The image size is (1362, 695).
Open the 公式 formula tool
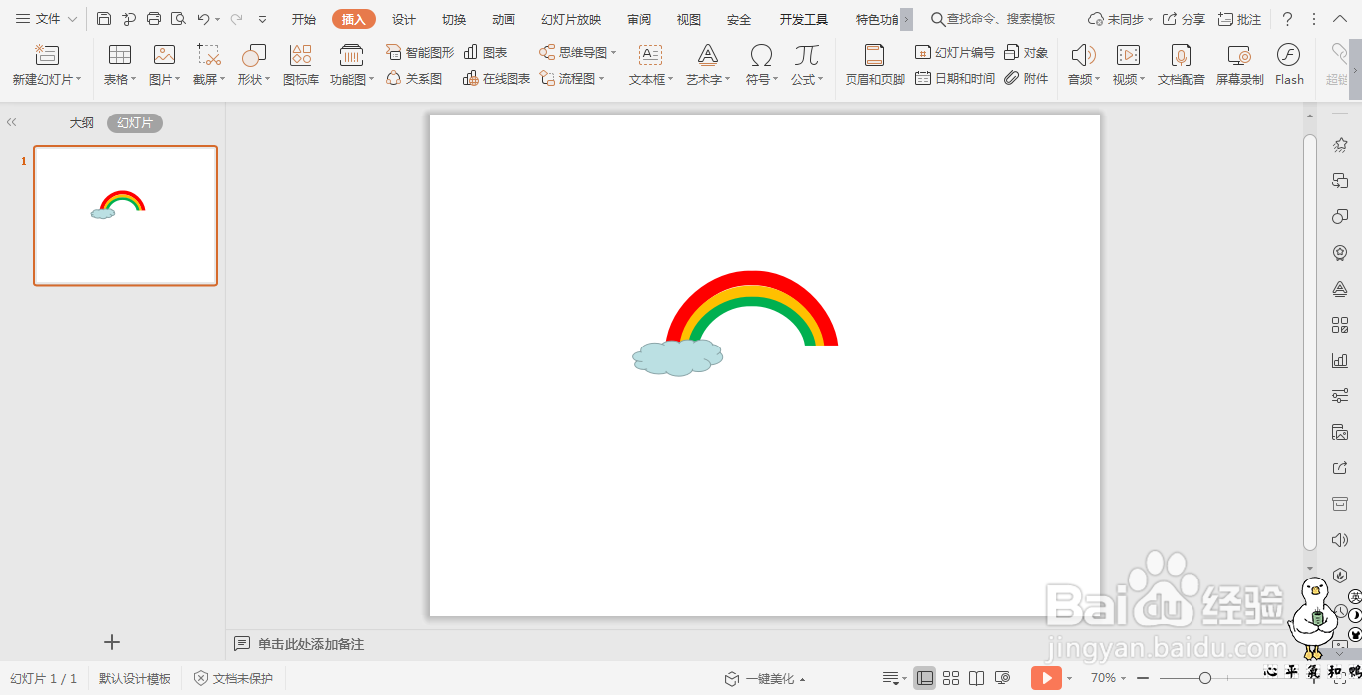coord(807,65)
